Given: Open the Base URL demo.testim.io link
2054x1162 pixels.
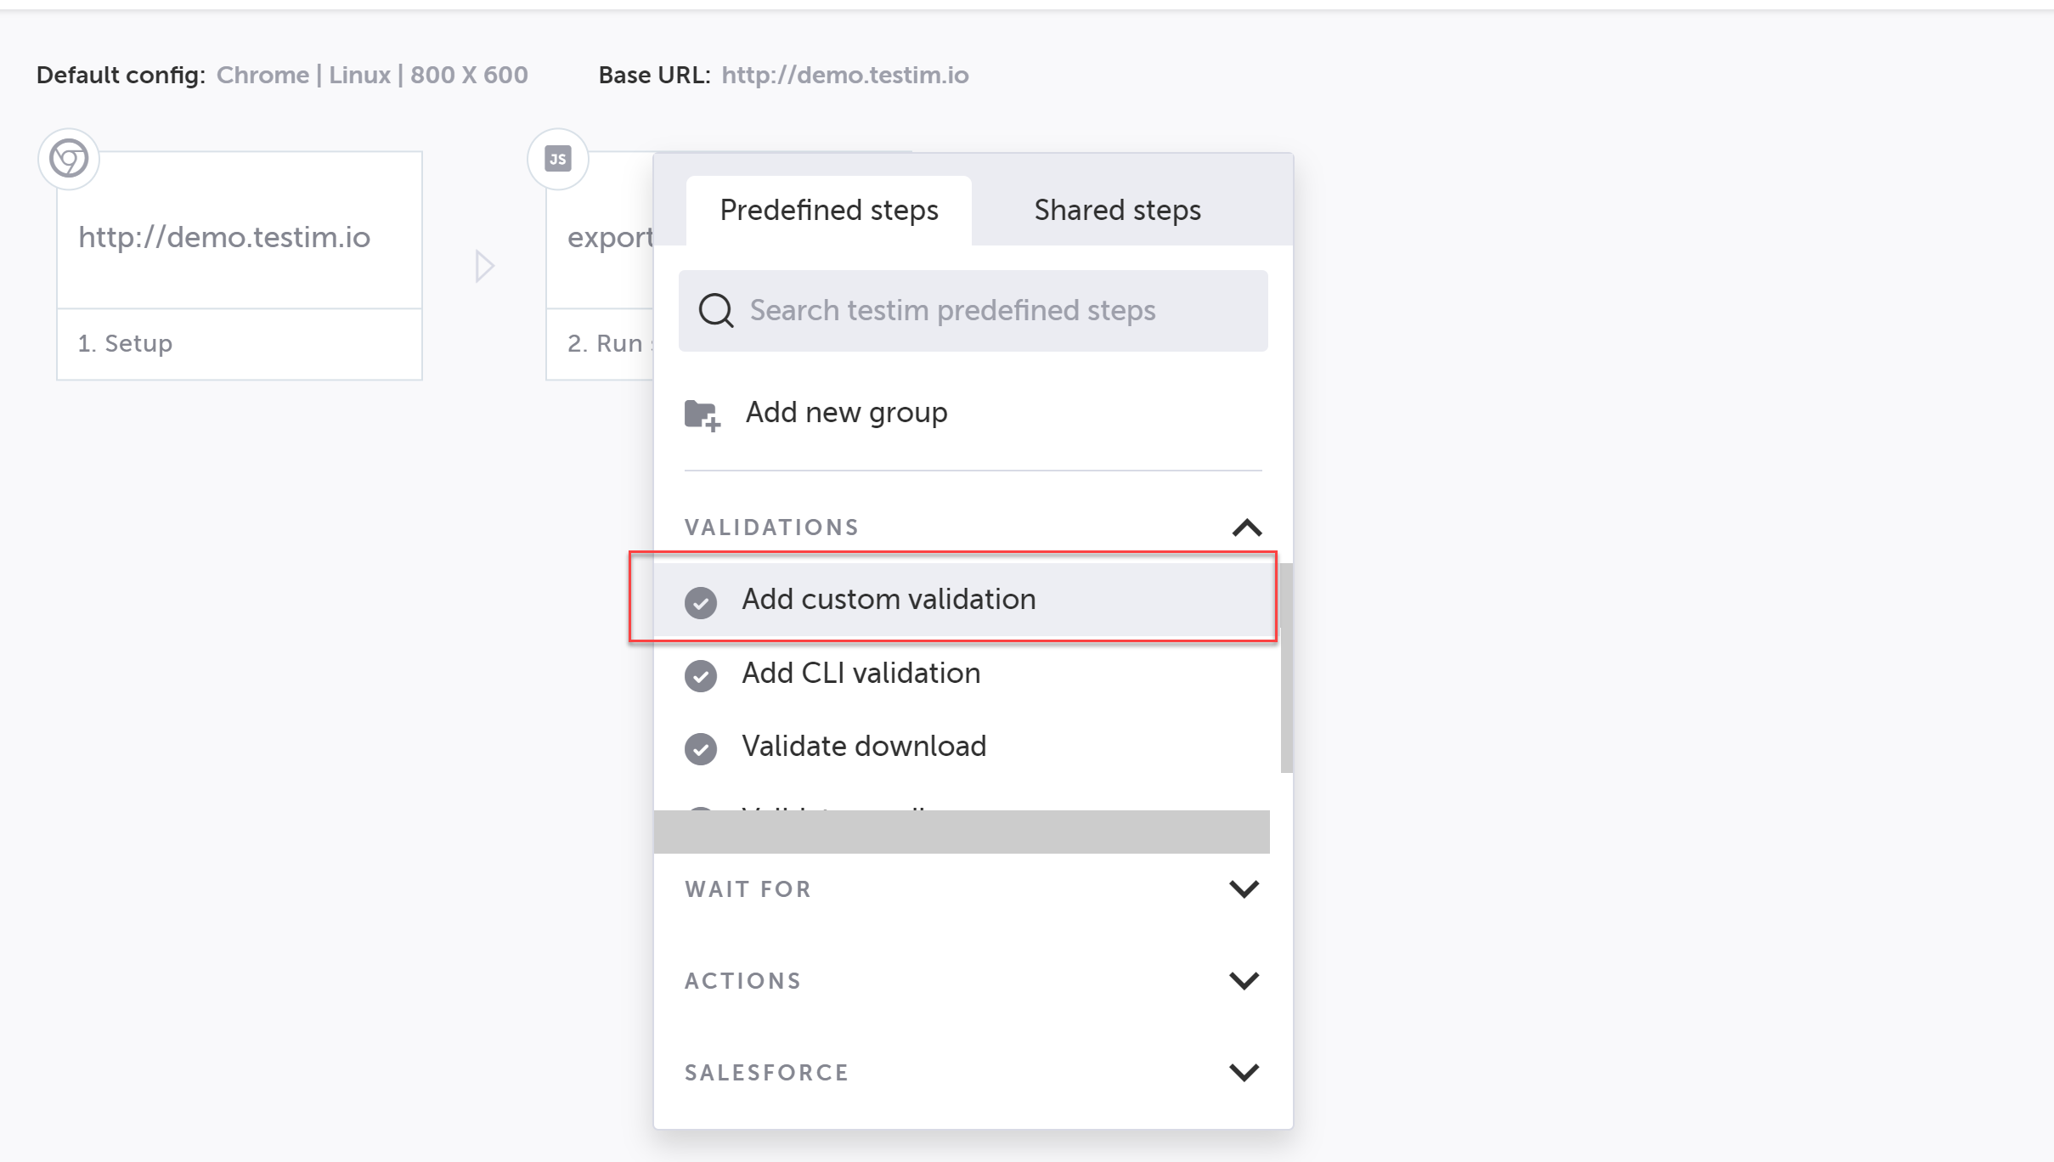Looking at the screenshot, I should coord(844,75).
